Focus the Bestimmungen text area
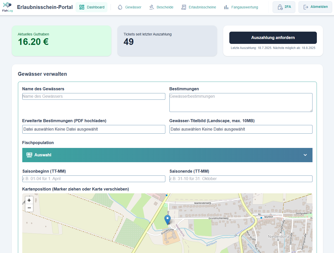The width and height of the screenshot is (334, 253). click(x=241, y=103)
